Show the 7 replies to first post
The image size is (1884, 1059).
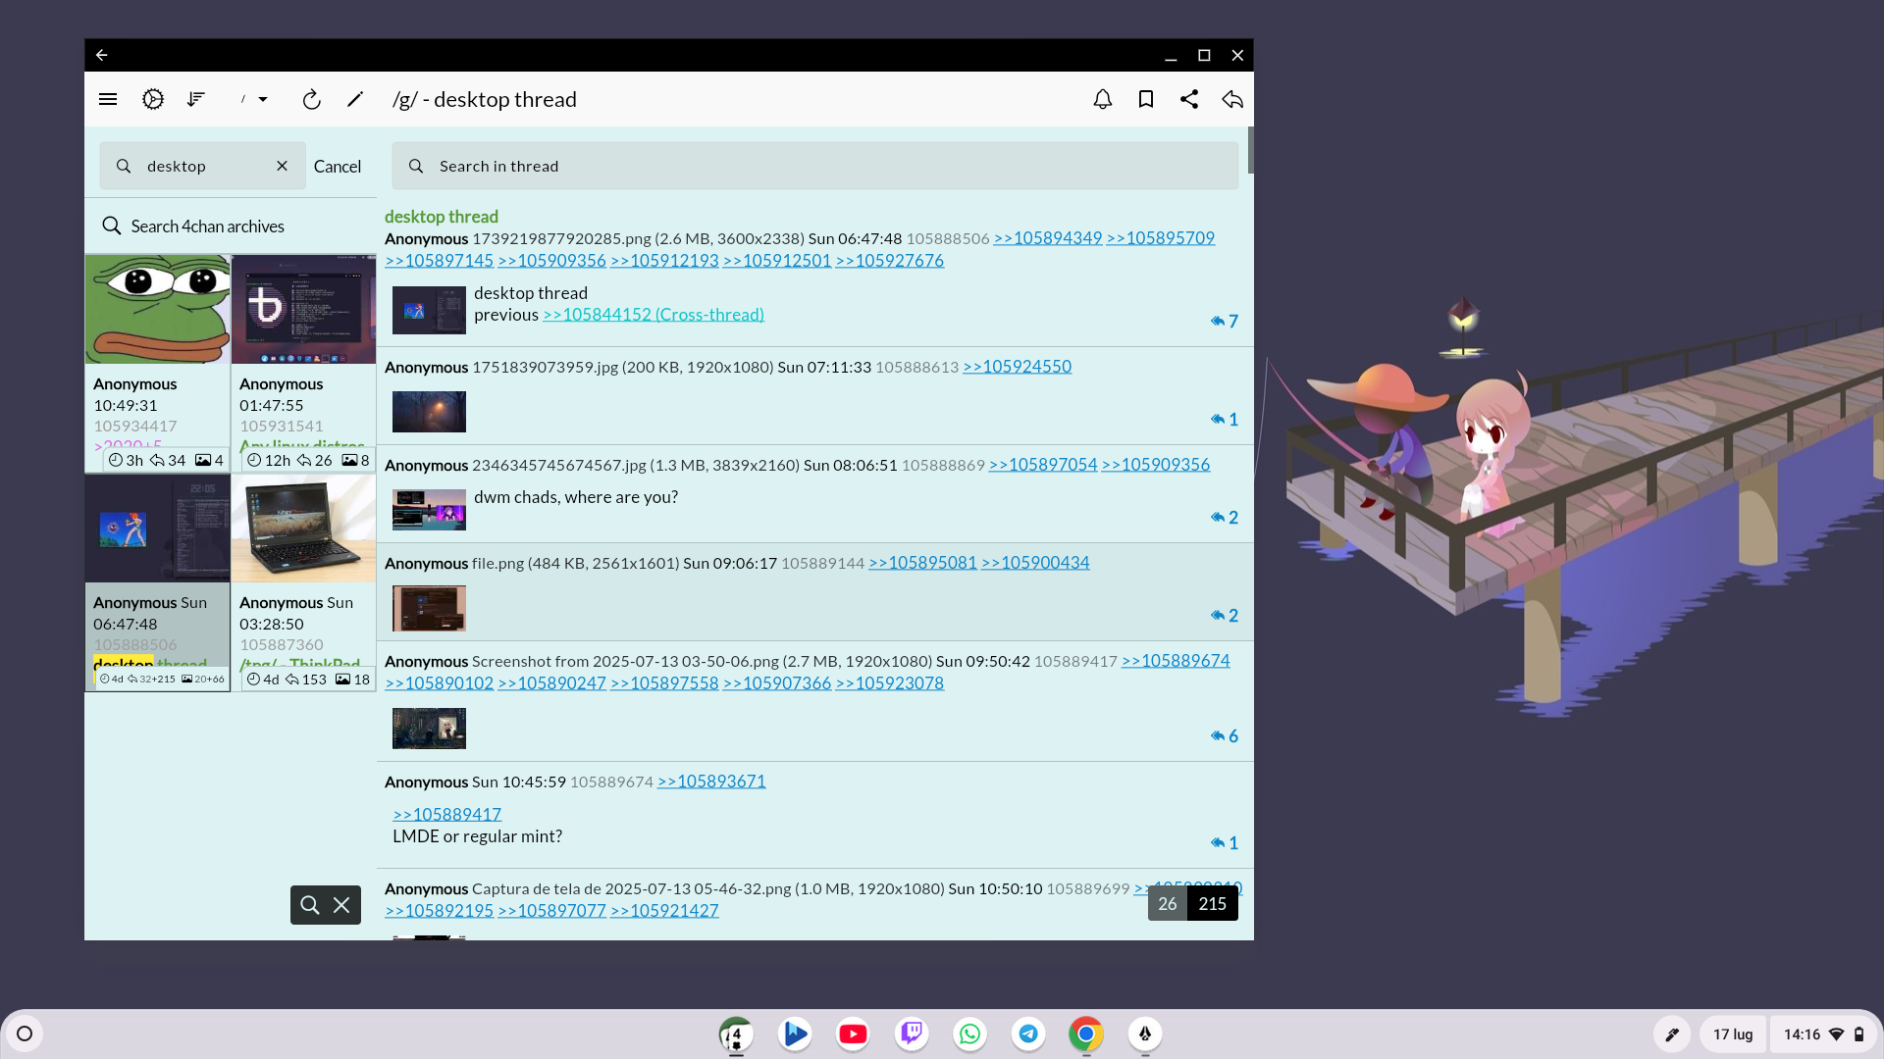click(x=1225, y=322)
